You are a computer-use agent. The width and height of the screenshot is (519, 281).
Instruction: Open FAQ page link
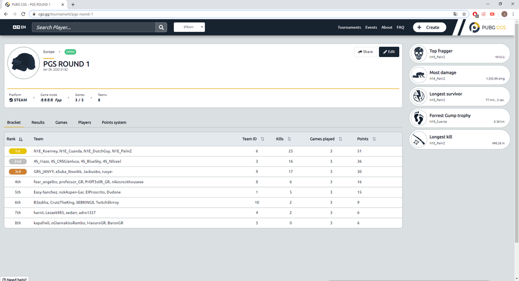point(400,27)
